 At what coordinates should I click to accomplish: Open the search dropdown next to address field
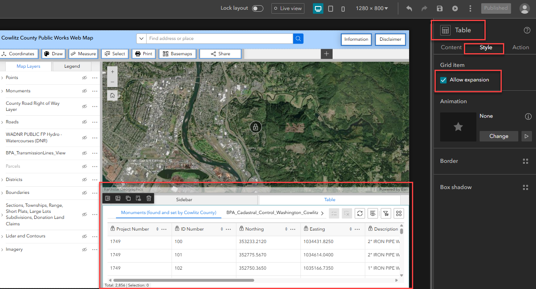(x=141, y=38)
